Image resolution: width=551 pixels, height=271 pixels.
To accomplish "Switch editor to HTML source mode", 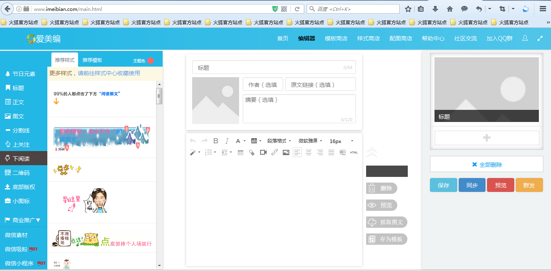I will [354, 152].
